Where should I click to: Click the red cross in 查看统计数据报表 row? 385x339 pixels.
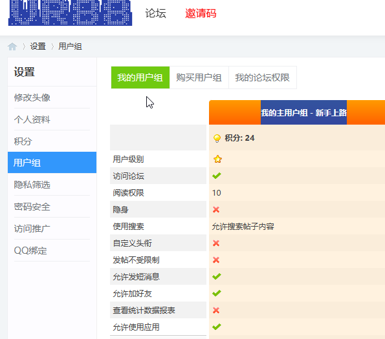point(216,311)
